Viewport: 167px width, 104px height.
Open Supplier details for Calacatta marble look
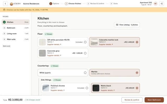click(x=106, y=44)
